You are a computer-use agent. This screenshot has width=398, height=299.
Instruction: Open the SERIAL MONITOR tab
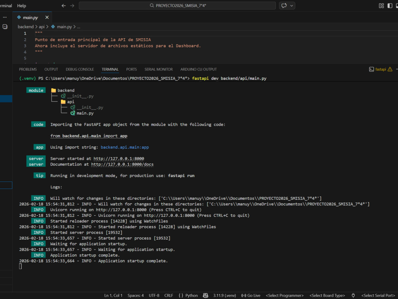(159, 69)
